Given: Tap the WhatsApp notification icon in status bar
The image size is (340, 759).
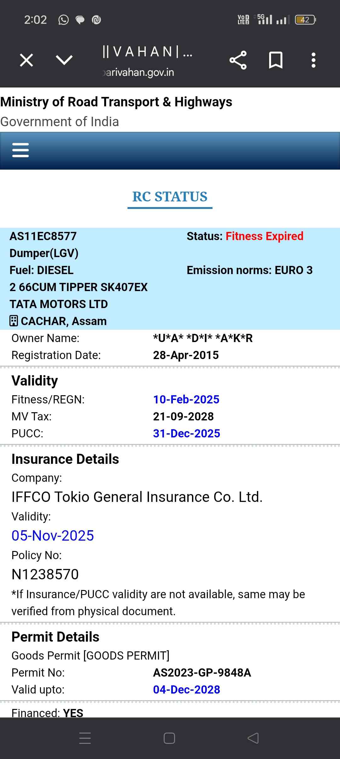Looking at the screenshot, I should click(x=63, y=20).
